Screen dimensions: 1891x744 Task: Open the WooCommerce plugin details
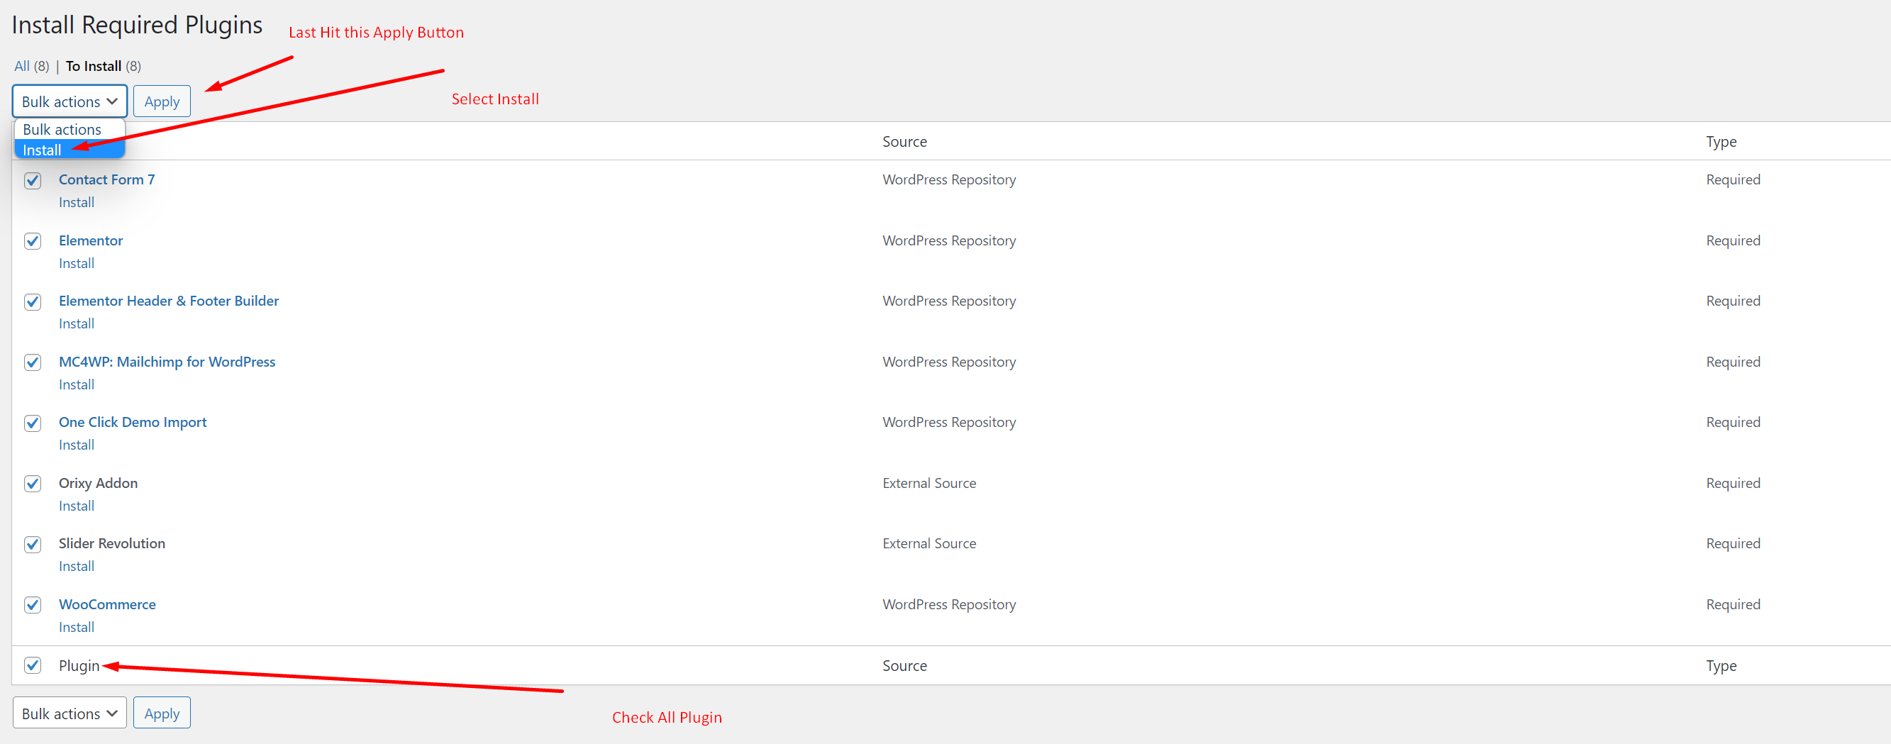coord(107,604)
